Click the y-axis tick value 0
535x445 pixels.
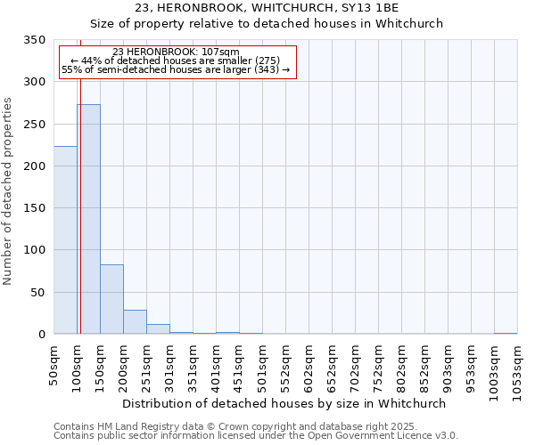coord(42,334)
